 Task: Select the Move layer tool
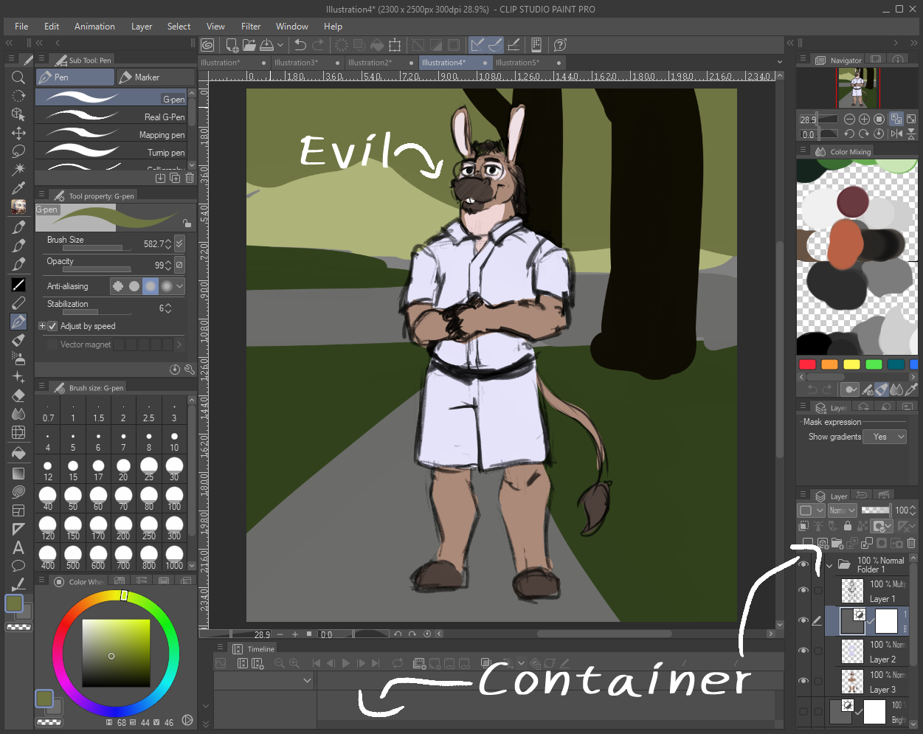(x=18, y=133)
